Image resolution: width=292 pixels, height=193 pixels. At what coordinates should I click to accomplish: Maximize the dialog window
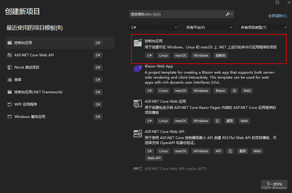[x=277, y=2]
